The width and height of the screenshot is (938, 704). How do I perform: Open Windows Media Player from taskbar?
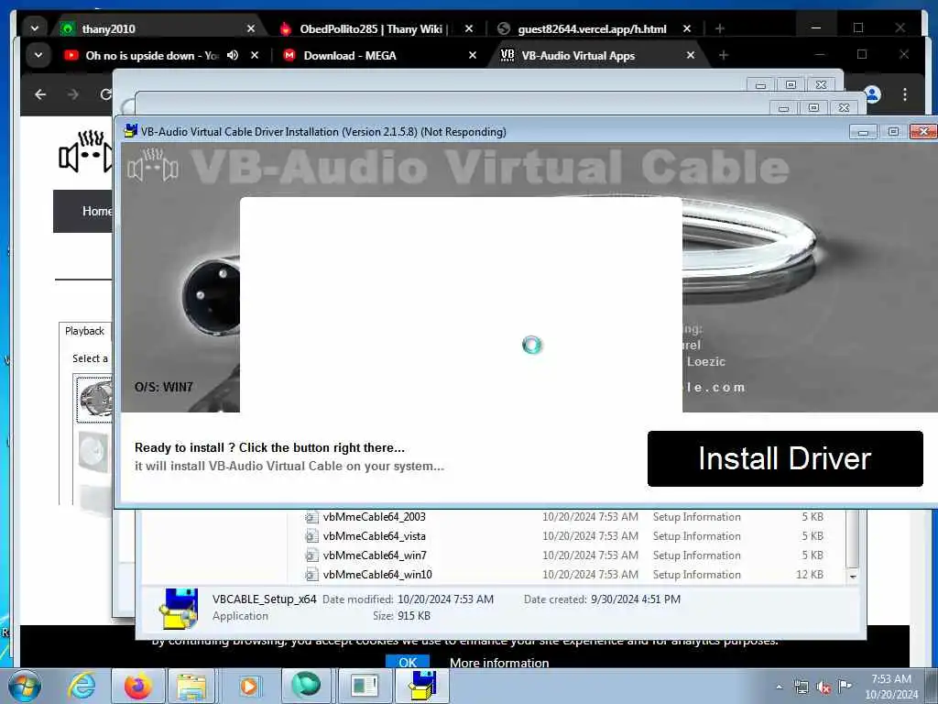point(249,686)
